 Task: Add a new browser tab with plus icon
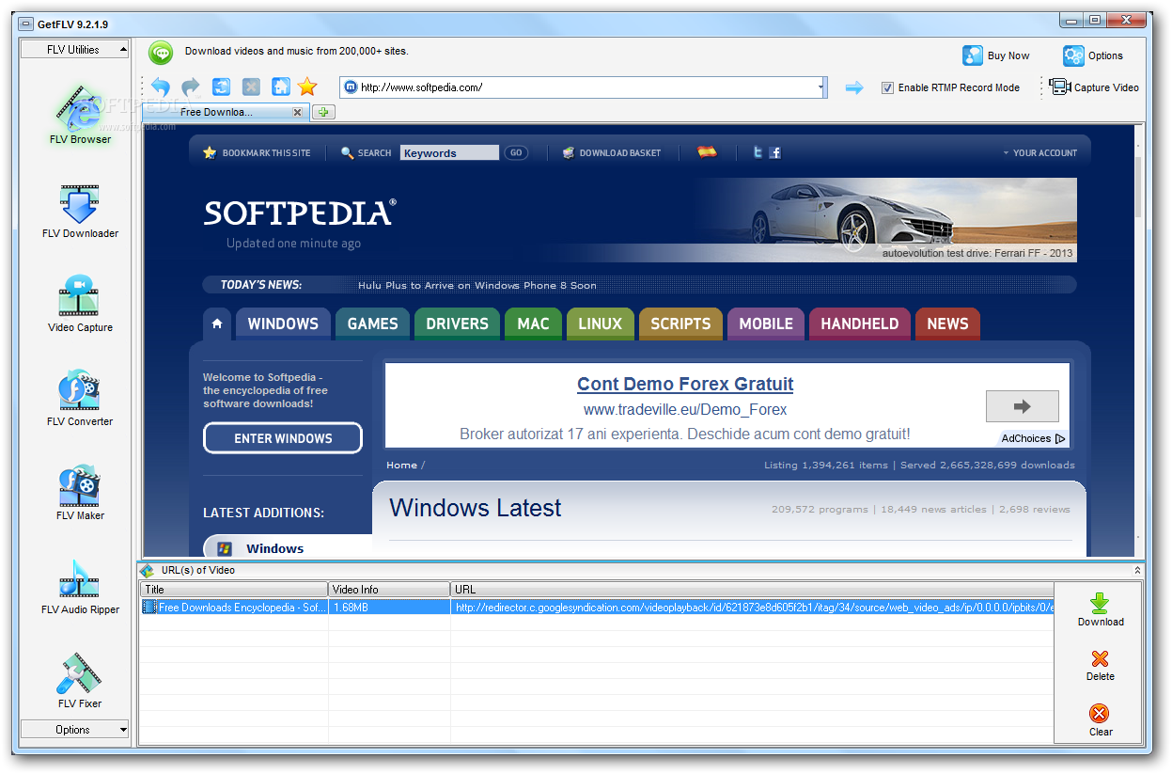(323, 112)
